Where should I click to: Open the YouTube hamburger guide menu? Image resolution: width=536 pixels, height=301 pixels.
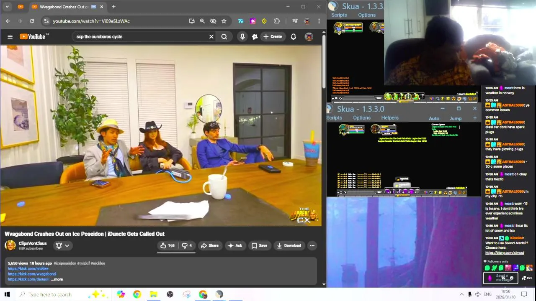[x=10, y=37]
